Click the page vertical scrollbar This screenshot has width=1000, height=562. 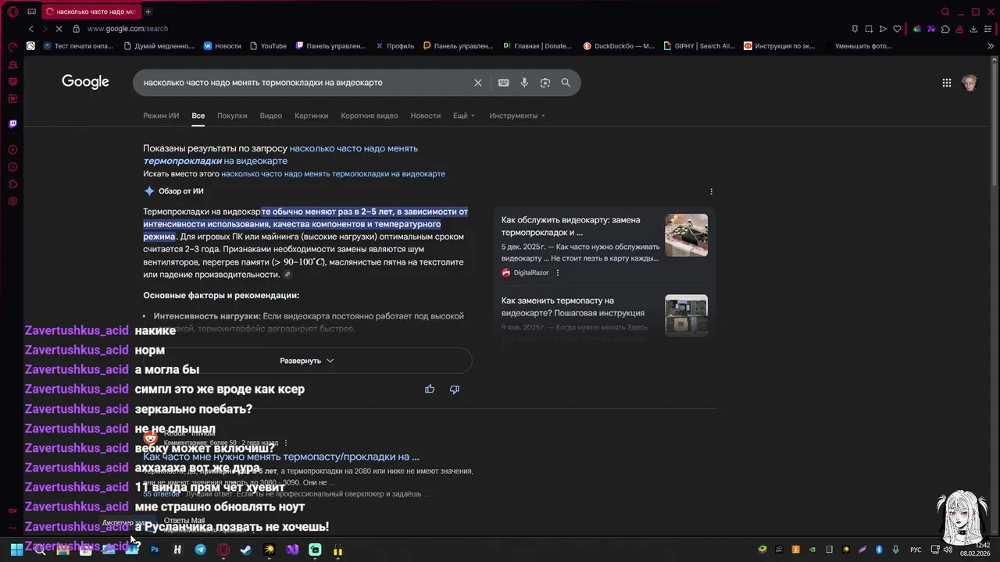tap(996, 125)
